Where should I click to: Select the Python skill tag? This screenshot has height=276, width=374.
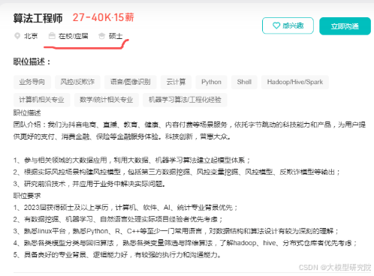[x=211, y=82]
